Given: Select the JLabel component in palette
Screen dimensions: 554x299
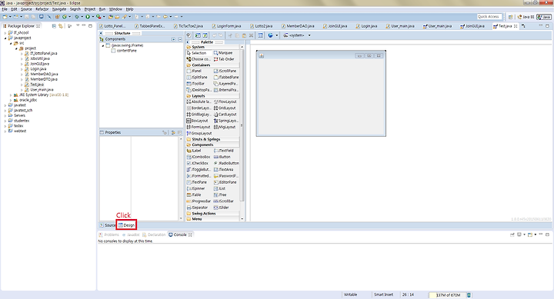Looking at the screenshot, I should pos(194,151).
